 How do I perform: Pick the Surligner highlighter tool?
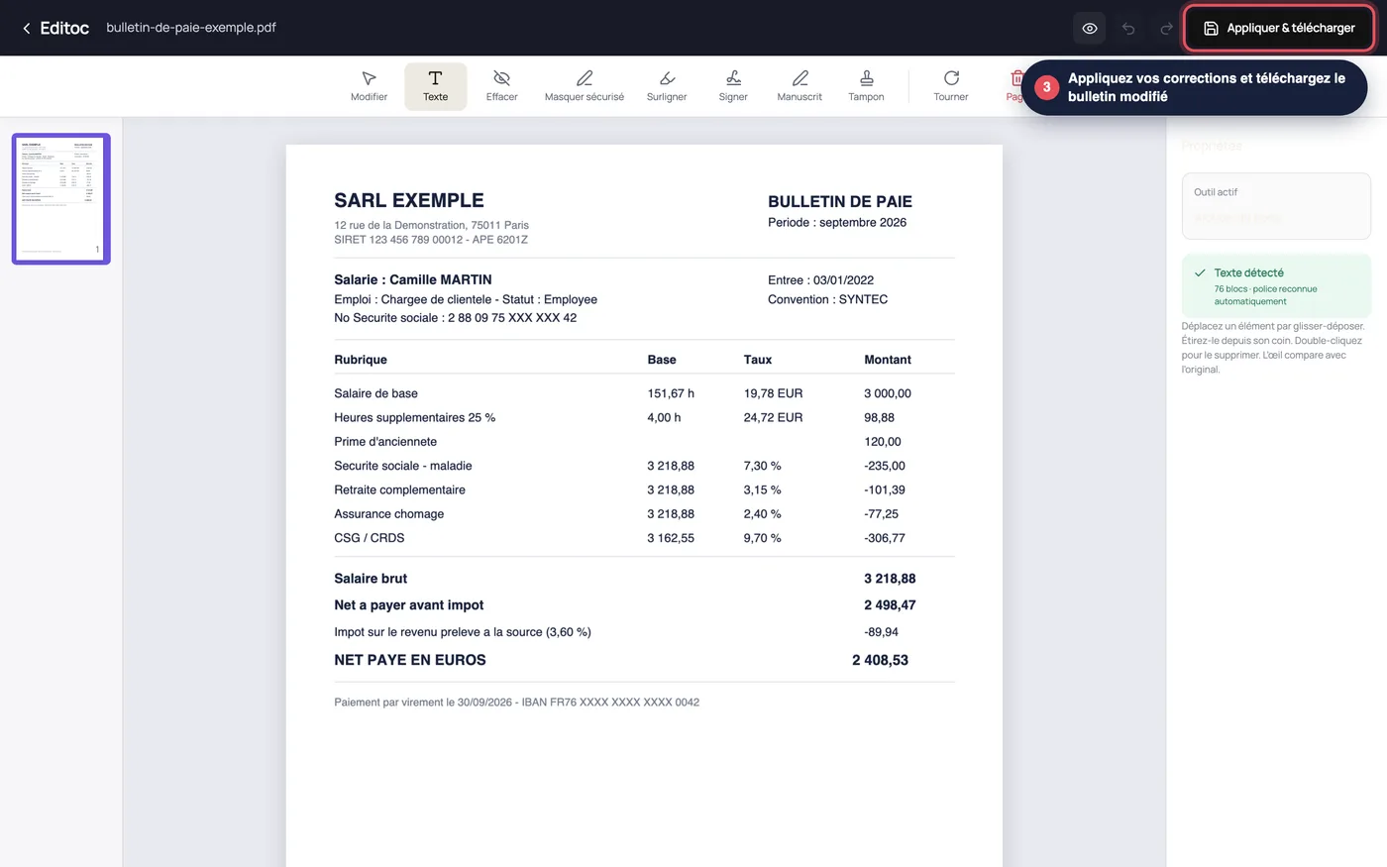point(667,86)
